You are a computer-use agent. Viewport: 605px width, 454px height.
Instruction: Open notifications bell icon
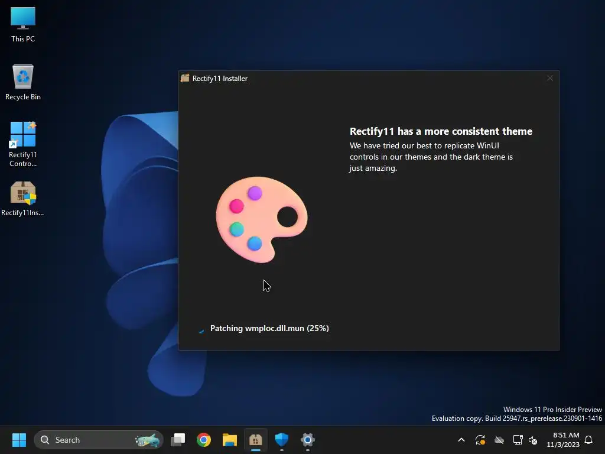588,440
